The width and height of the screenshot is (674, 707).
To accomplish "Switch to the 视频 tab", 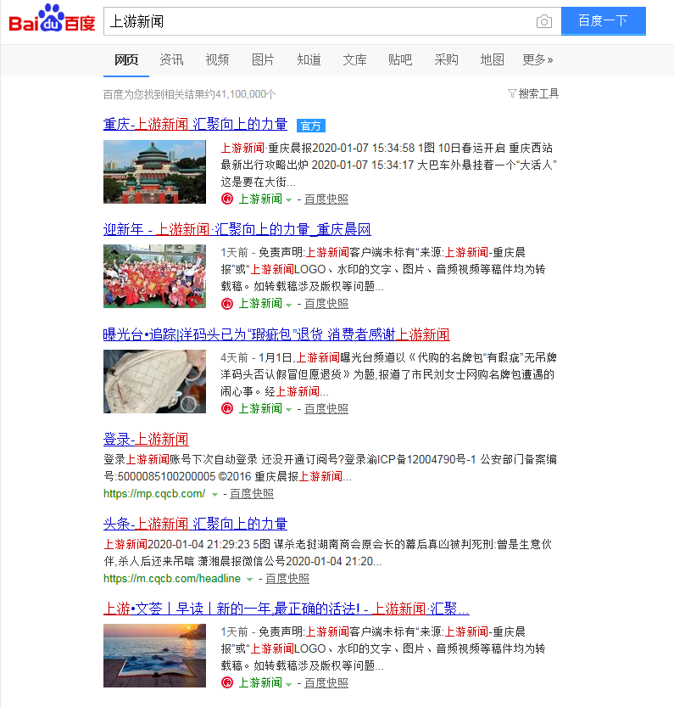I will click(x=217, y=59).
